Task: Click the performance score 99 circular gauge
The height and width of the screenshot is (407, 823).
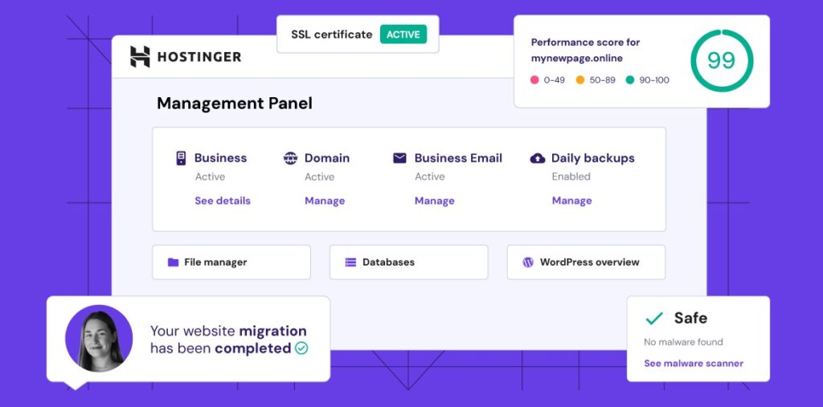Action: pos(722,61)
